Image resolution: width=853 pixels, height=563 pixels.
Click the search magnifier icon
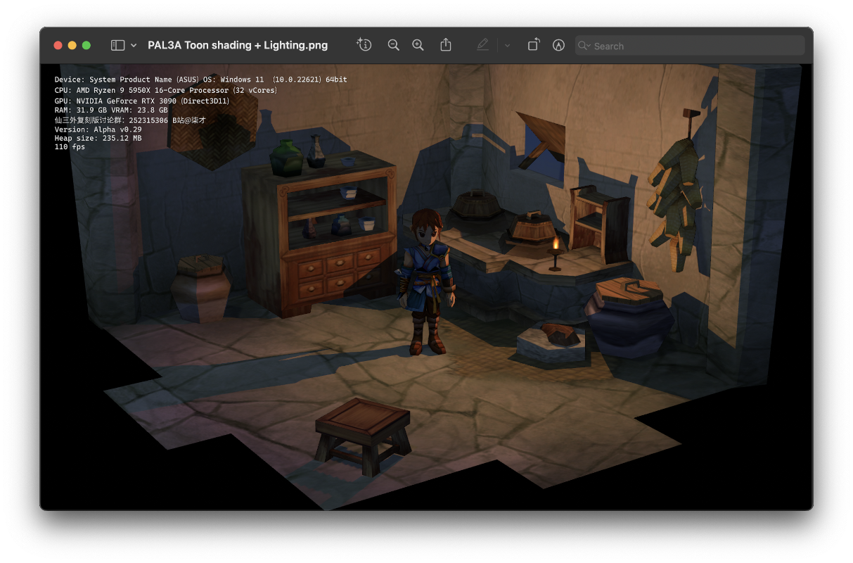pos(584,46)
